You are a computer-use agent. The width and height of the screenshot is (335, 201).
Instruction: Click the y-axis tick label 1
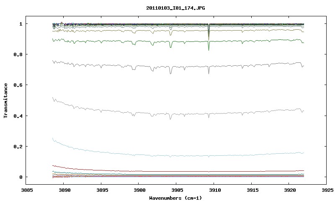21,24
